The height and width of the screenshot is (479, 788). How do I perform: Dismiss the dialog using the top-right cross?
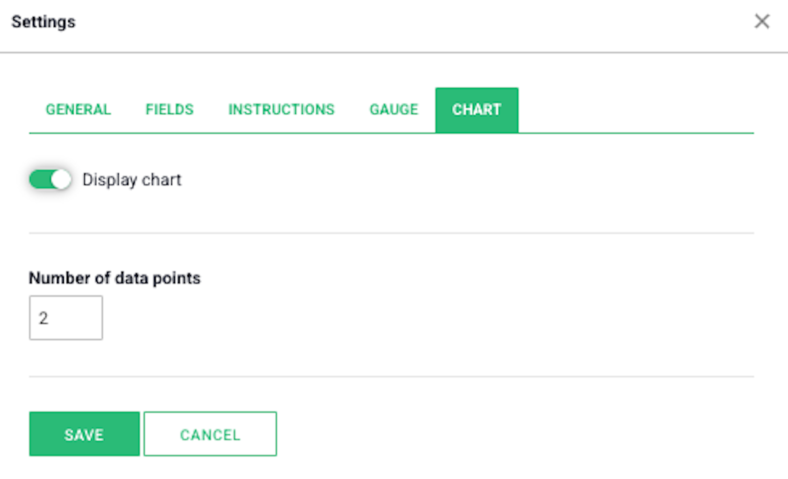(762, 21)
